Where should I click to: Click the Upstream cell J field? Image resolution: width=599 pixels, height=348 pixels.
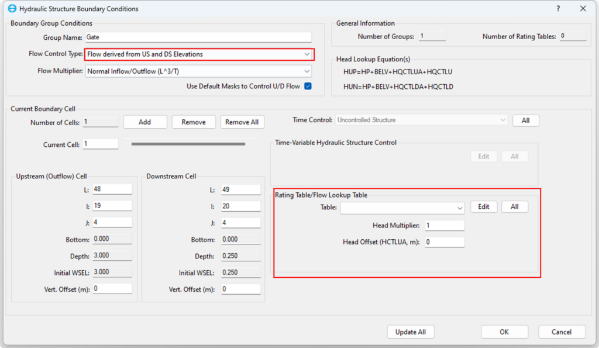click(x=112, y=222)
